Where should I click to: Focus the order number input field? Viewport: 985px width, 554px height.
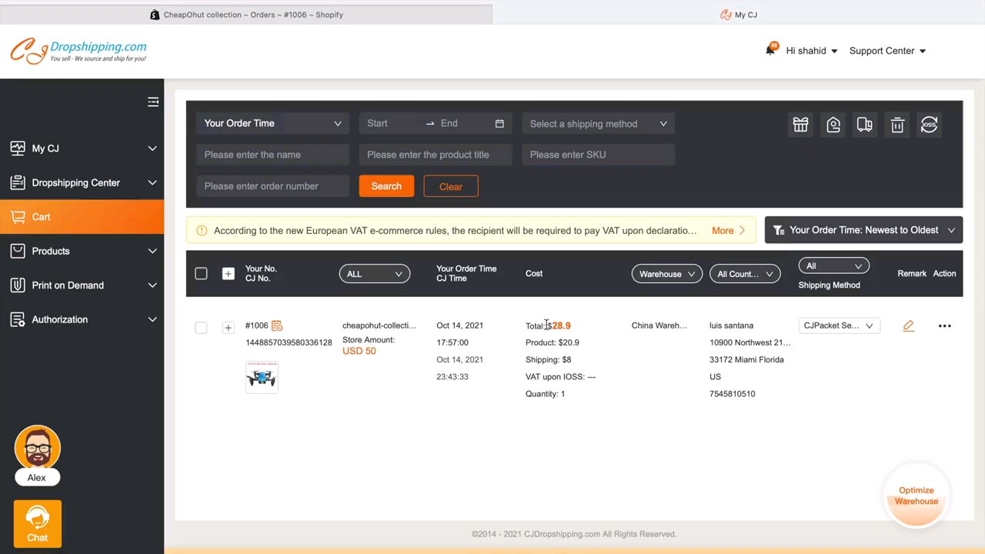click(x=272, y=186)
